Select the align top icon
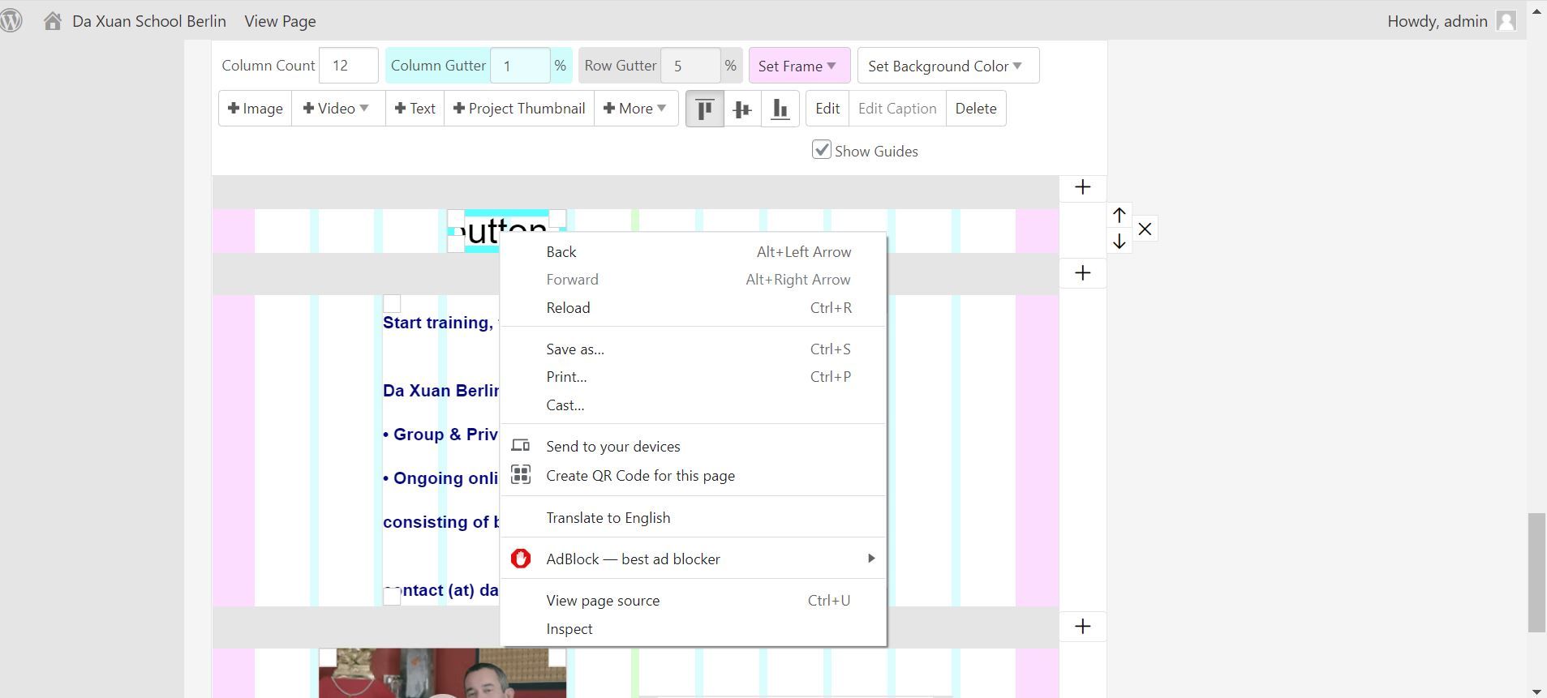Screen dimensions: 1547x698 pos(704,109)
